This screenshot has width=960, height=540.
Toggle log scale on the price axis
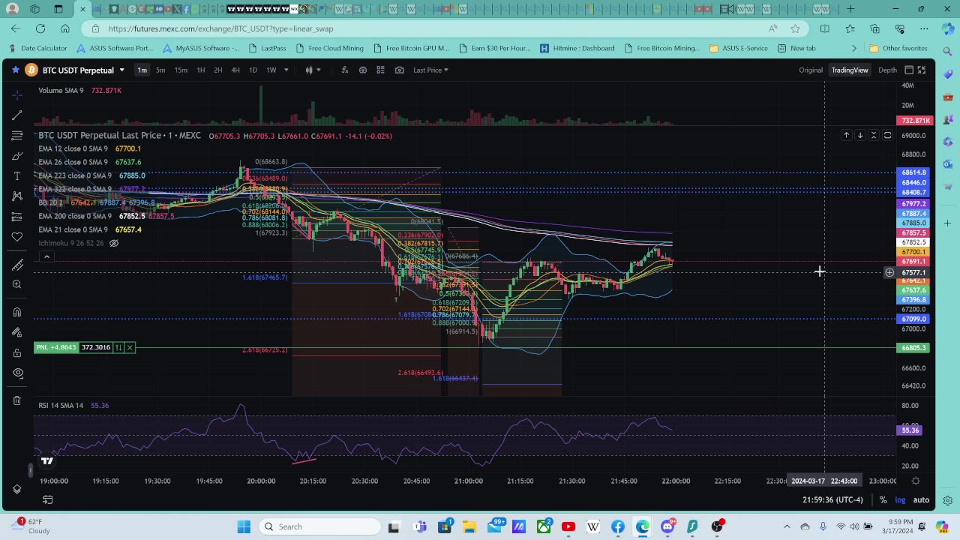[x=900, y=499]
